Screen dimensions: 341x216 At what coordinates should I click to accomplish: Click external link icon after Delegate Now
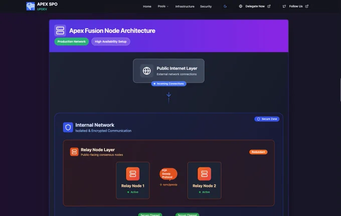click(x=269, y=6)
